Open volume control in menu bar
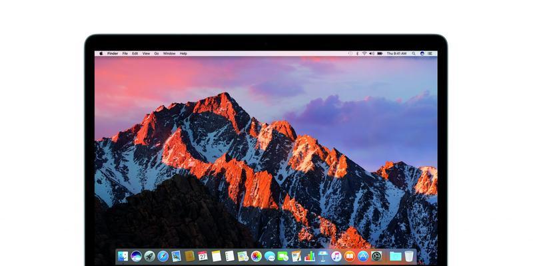 click(372, 53)
